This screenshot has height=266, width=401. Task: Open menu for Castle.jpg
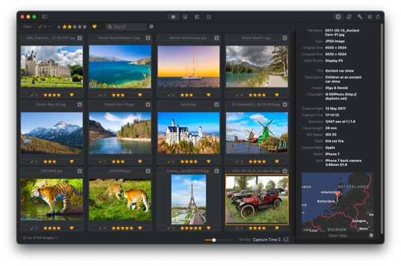point(217,104)
